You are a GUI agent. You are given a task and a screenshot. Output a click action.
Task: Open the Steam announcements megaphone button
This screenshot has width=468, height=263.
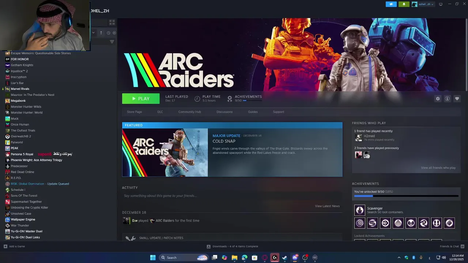tap(391, 4)
